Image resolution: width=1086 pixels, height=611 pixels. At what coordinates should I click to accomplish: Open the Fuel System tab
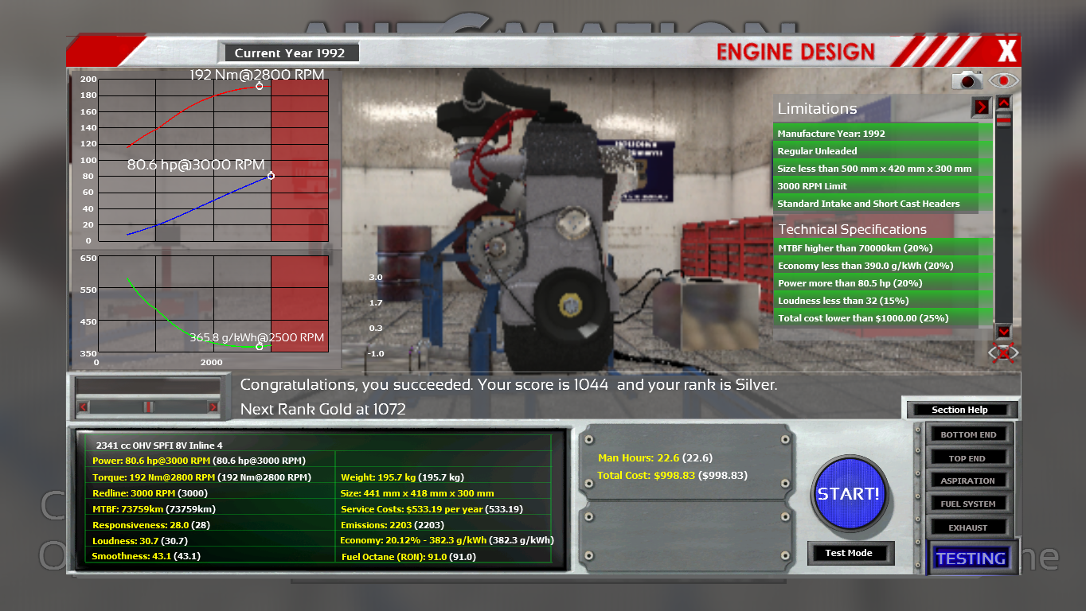(968, 504)
